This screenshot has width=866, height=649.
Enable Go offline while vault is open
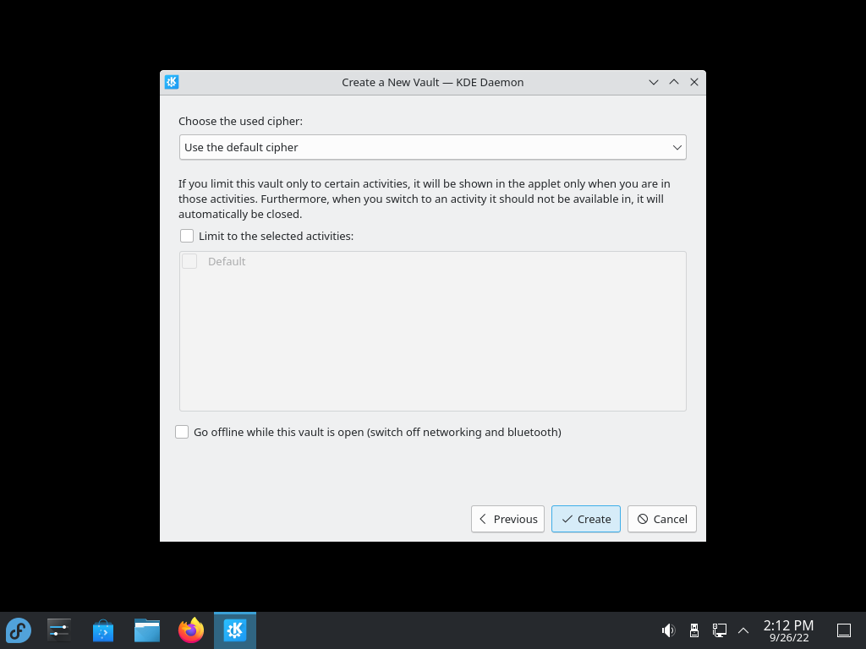[182, 432]
